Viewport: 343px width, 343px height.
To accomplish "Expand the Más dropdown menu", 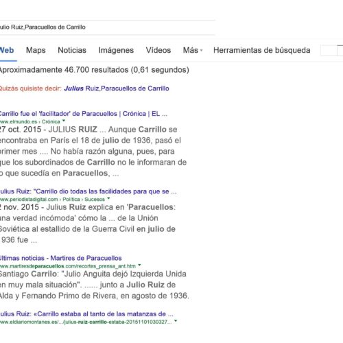I will pos(193,50).
